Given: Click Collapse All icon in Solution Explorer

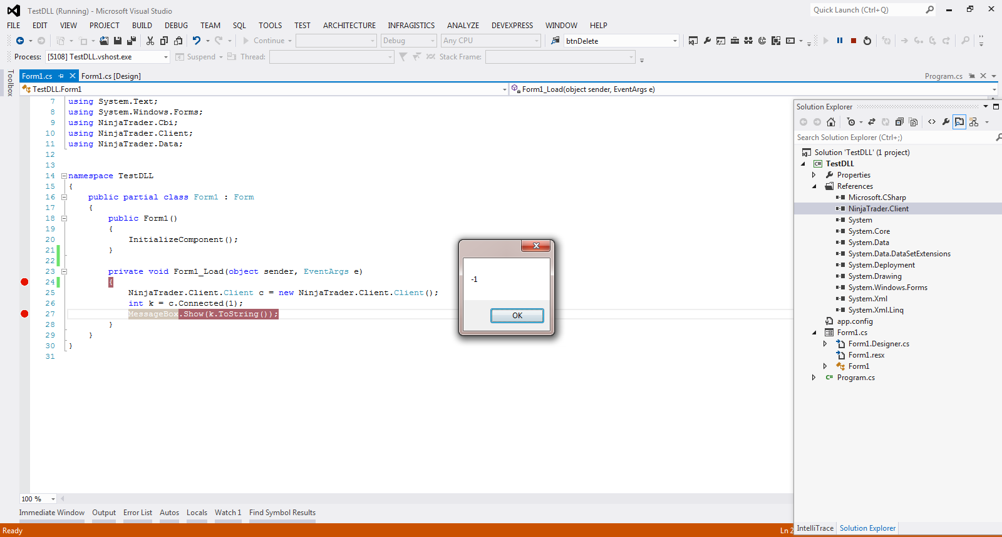Looking at the screenshot, I should (x=899, y=122).
